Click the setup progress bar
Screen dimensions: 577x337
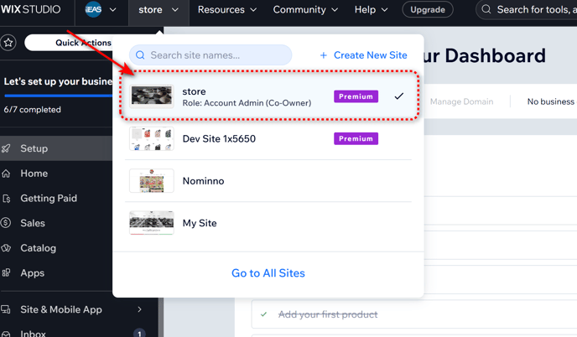pyautogui.click(x=58, y=96)
